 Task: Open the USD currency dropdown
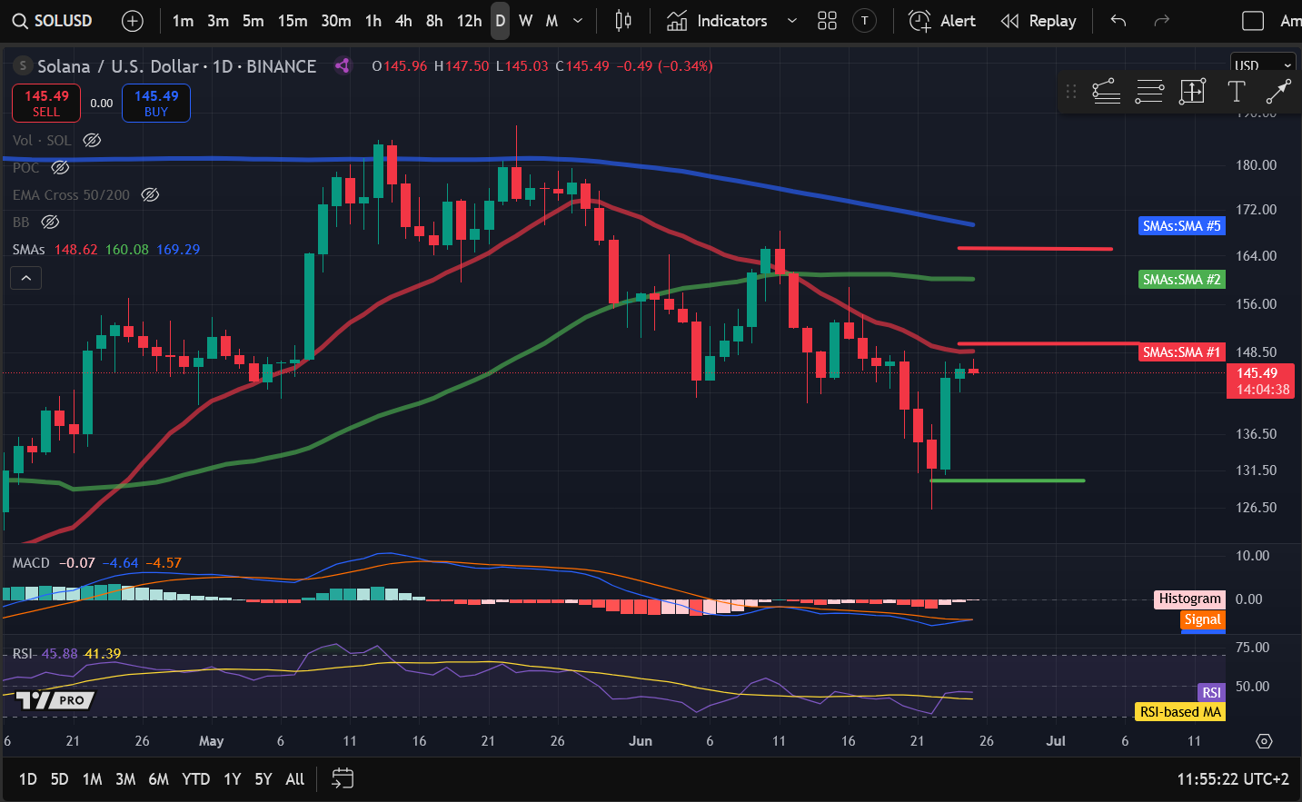(1263, 65)
